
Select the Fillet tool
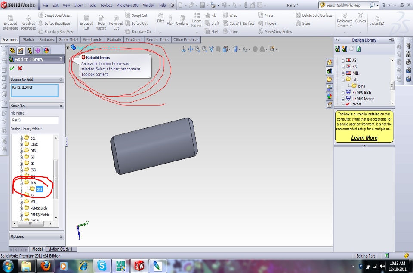coord(160,18)
